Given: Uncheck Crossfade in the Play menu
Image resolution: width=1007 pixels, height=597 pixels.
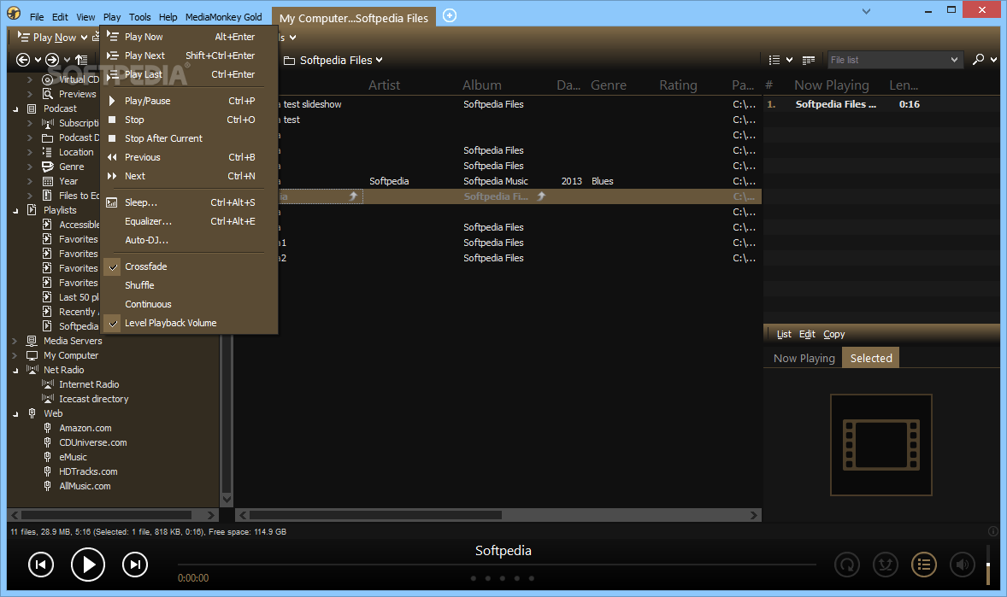Looking at the screenshot, I should pos(189,266).
